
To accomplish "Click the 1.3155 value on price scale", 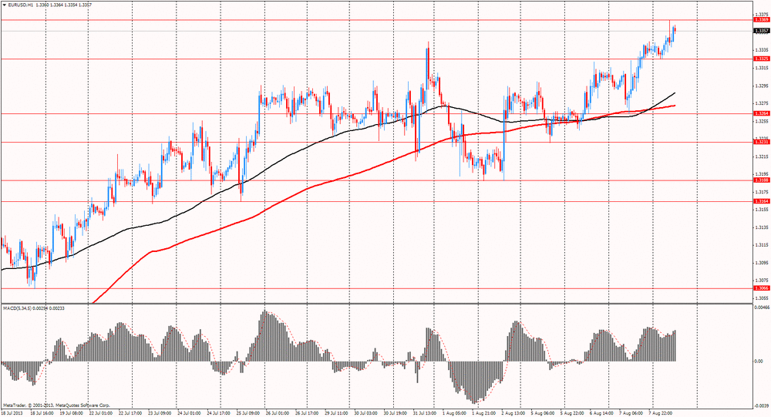I will click(763, 210).
